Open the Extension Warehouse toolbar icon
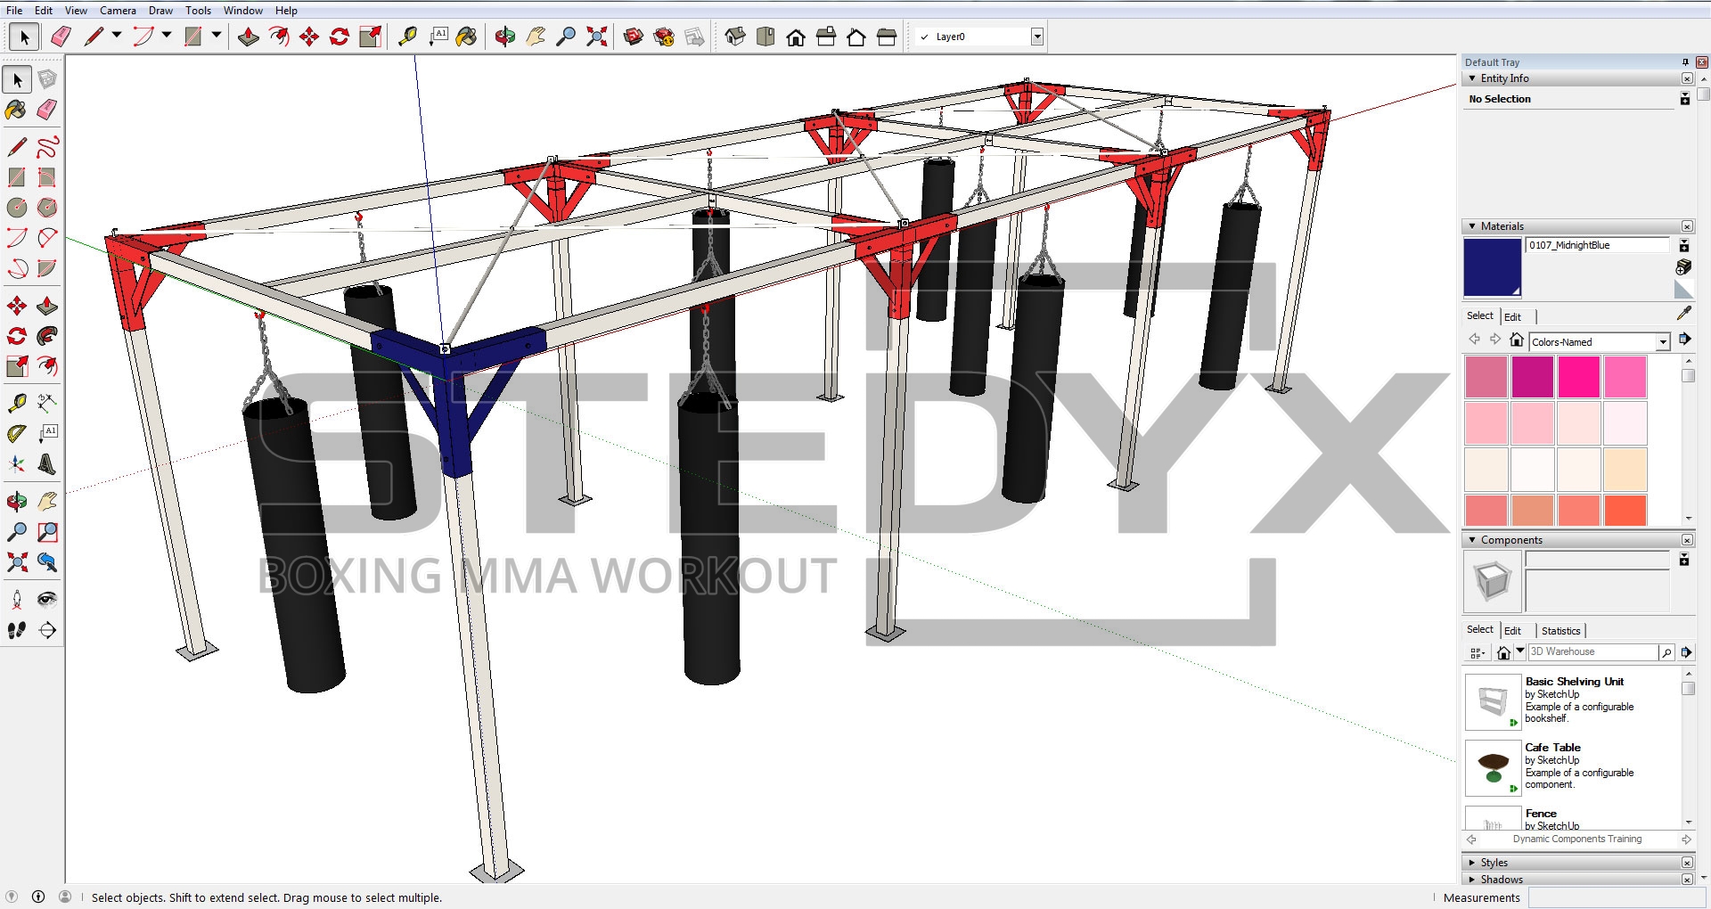The image size is (1711, 909). pyautogui.click(x=664, y=37)
